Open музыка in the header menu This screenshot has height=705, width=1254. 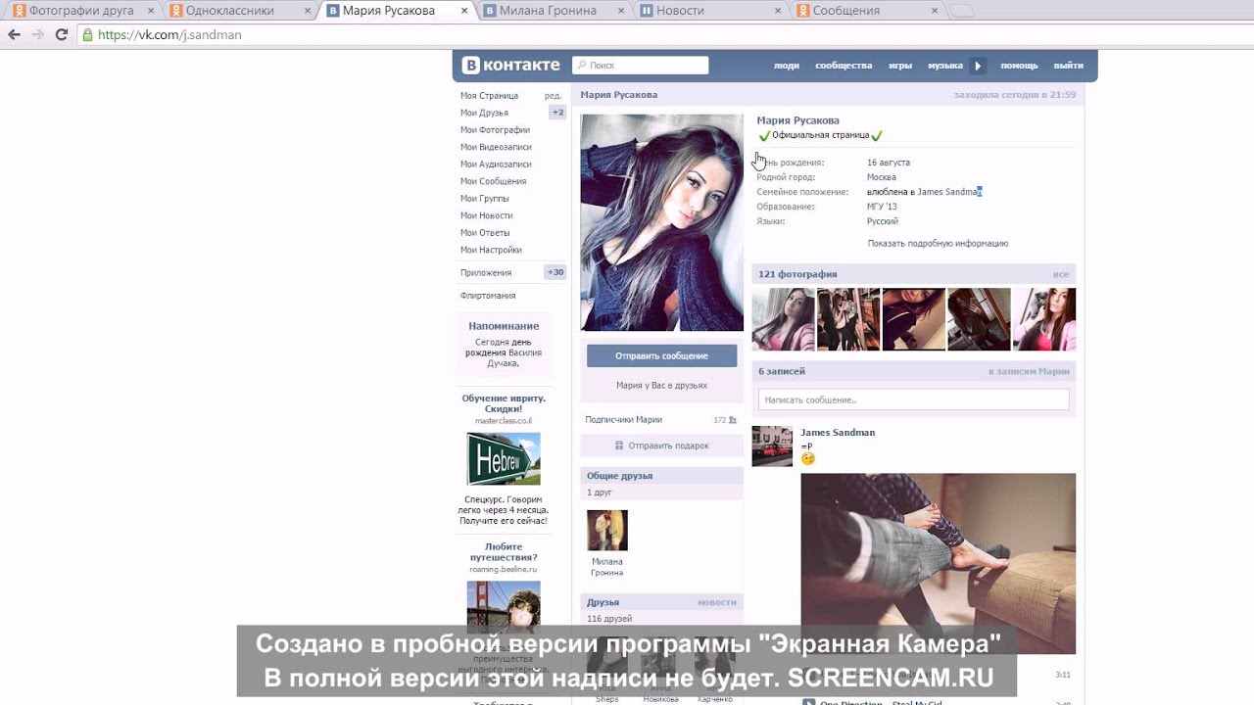(945, 66)
